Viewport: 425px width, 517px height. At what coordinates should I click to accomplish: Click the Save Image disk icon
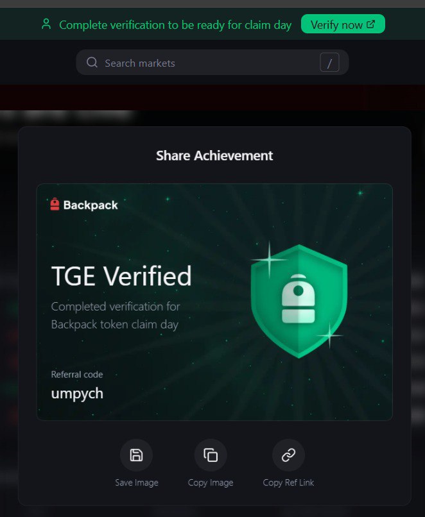pyautogui.click(x=136, y=455)
